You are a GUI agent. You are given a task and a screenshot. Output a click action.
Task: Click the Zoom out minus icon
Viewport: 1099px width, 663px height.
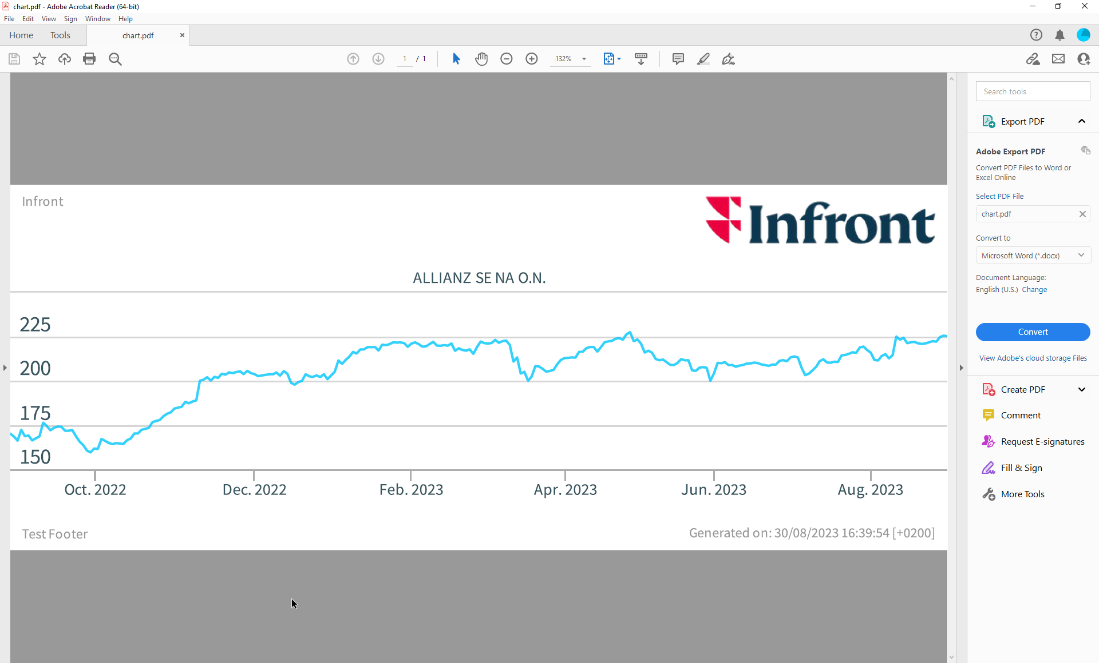coord(507,59)
